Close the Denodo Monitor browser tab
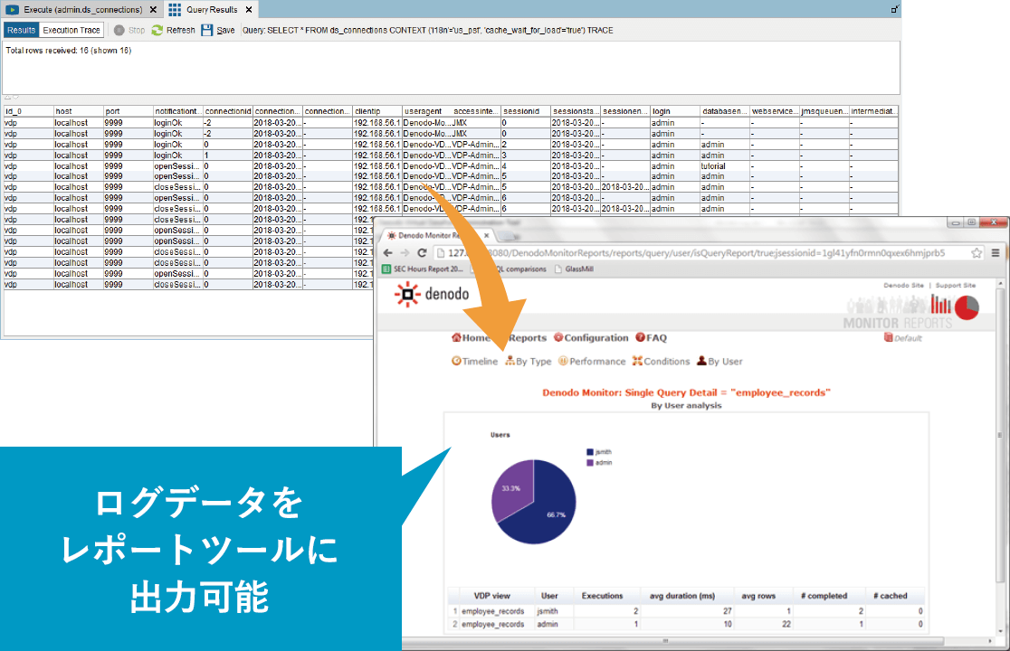1010x651 pixels. tap(487, 235)
